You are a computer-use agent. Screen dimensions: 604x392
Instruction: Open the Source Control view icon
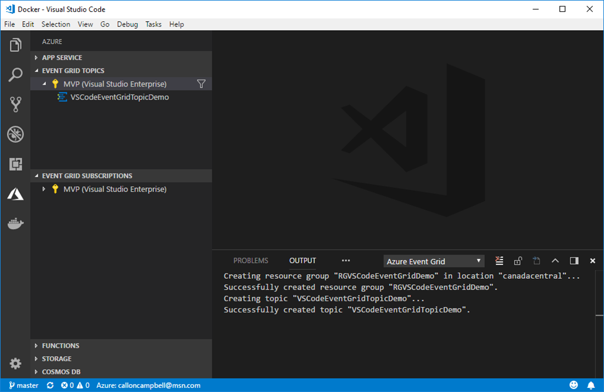(x=15, y=105)
